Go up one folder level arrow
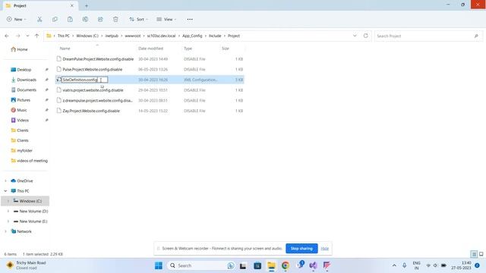This screenshot has height=273, width=486. pos(37,36)
